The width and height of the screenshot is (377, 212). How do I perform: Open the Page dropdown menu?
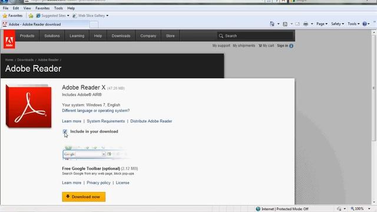[x=322, y=24]
